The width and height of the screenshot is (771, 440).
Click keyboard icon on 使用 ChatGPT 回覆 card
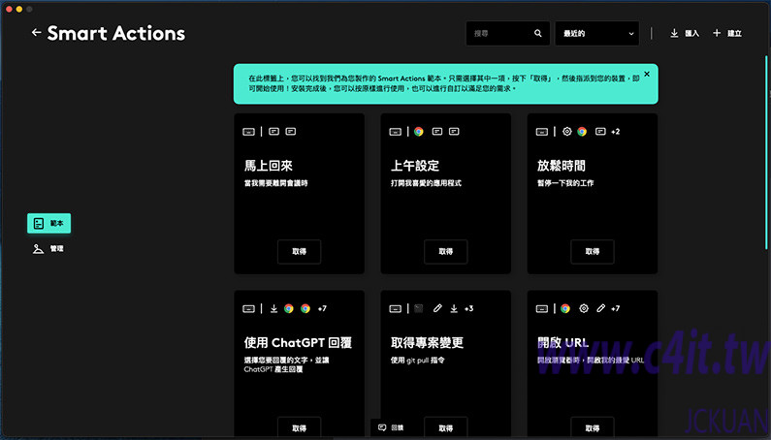[249, 309]
